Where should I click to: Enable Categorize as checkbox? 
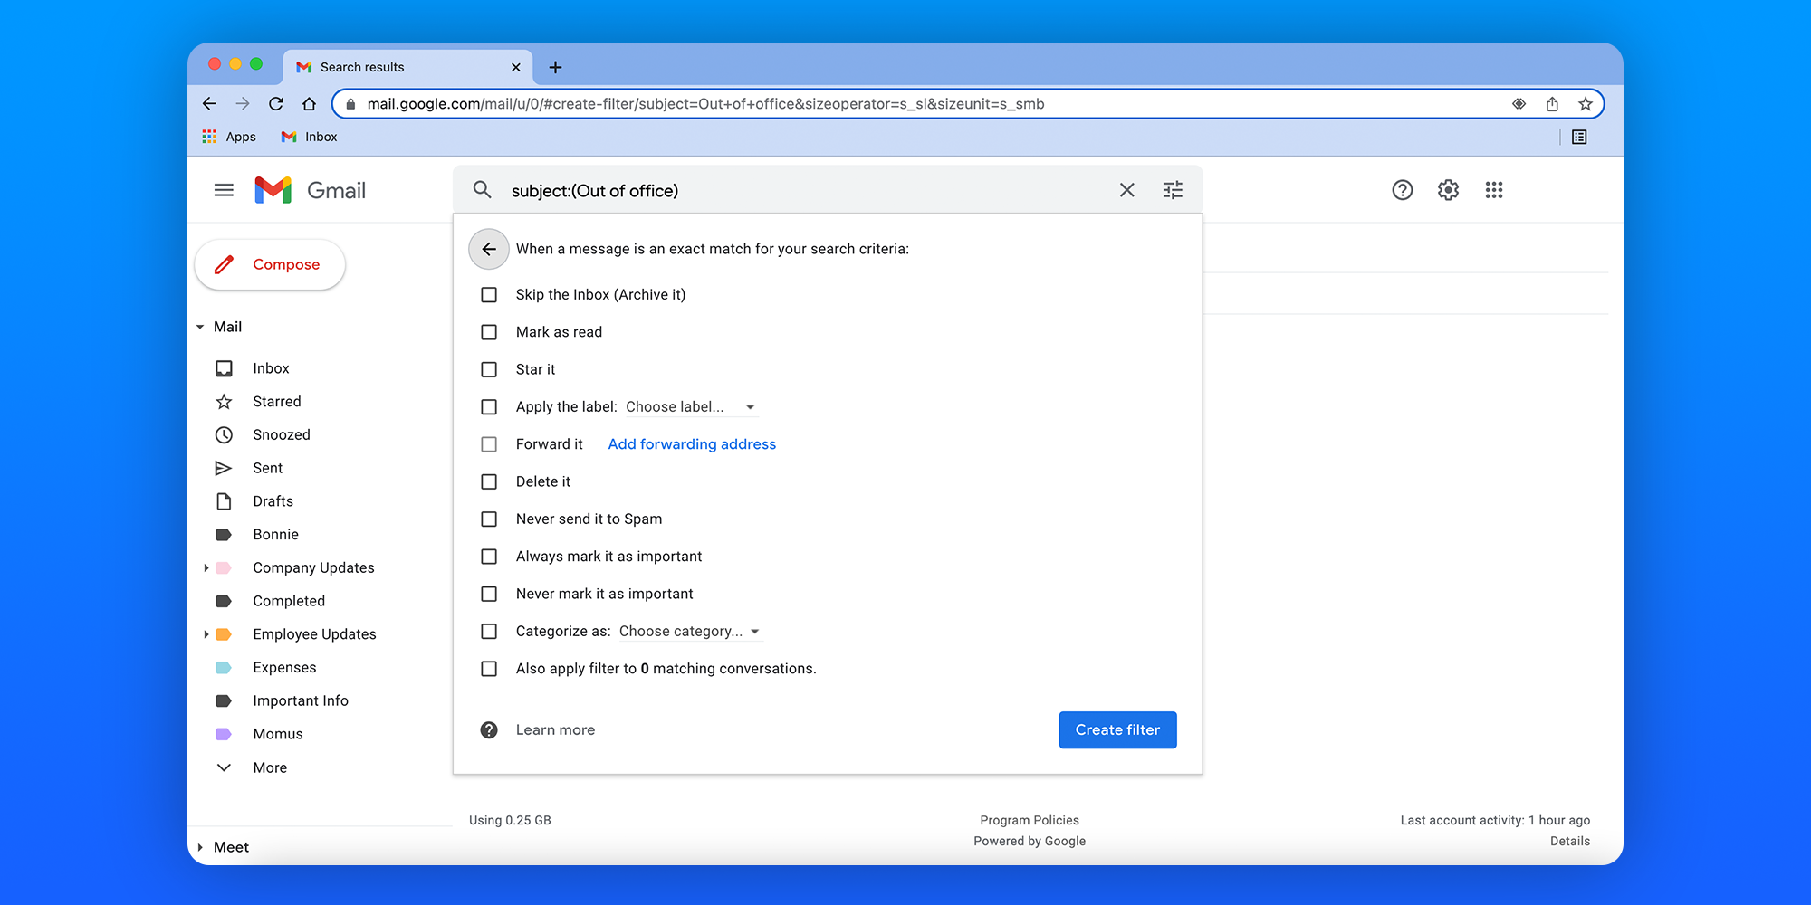489,632
